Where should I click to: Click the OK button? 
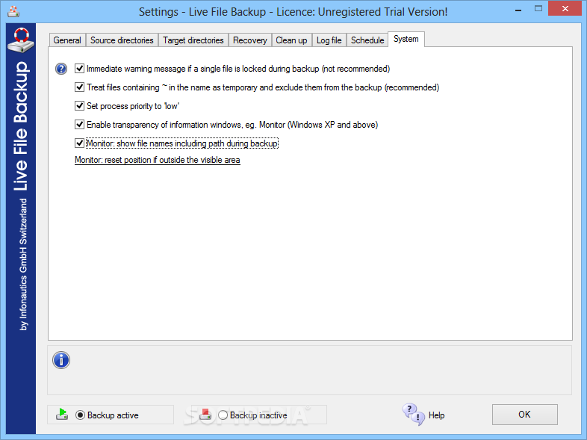pos(525,414)
